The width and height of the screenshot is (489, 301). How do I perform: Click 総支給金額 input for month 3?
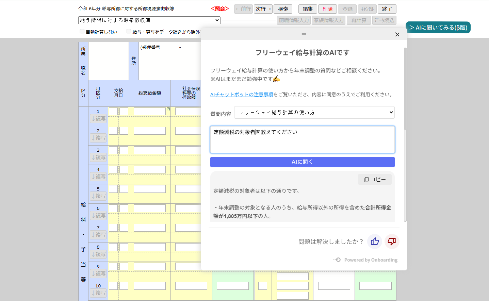coord(150,150)
